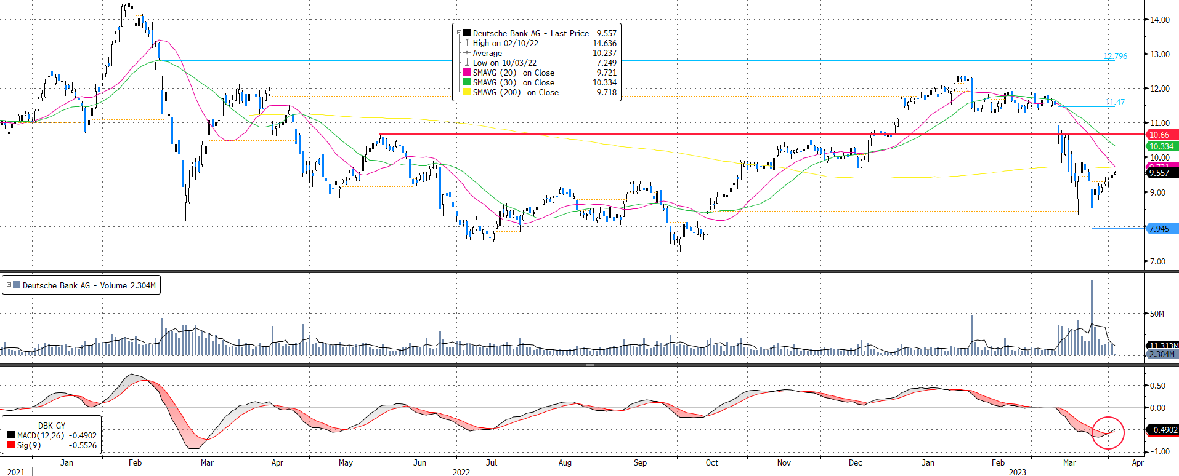
Task: Click the Oct month label on time axis
Action: [712, 462]
